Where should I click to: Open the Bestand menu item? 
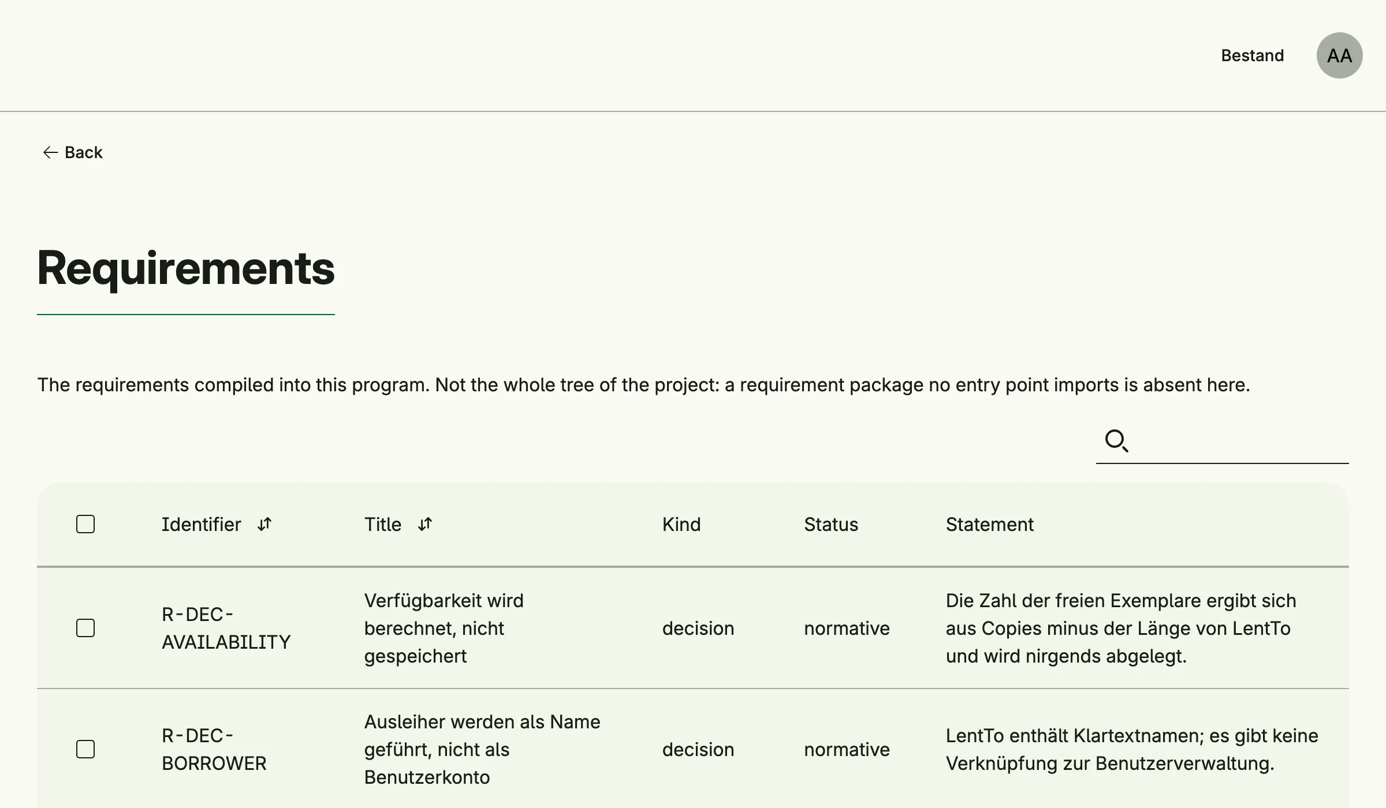(1252, 55)
